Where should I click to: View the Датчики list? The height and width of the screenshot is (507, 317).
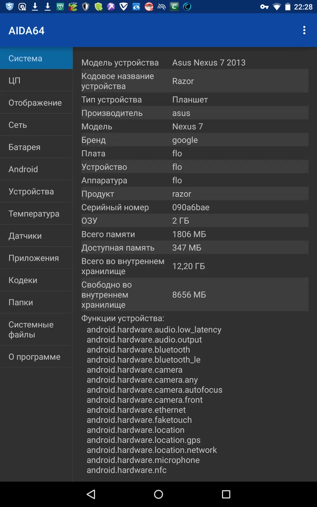point(36,236)
